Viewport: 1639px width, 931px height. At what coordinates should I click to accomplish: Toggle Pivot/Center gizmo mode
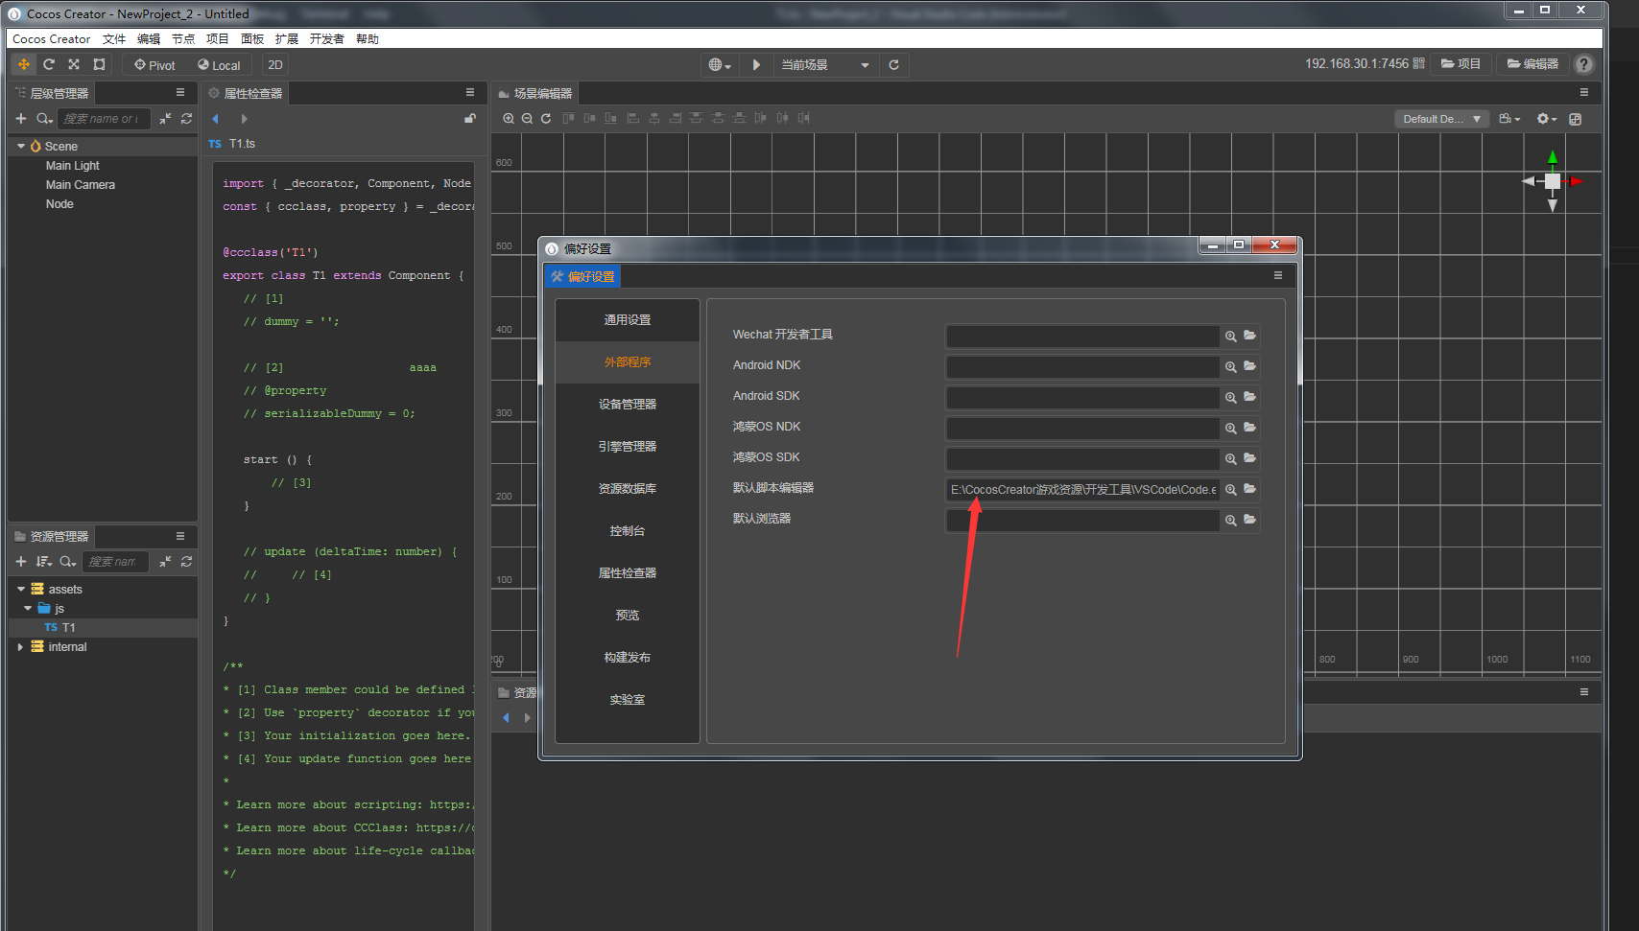(154, 65)
